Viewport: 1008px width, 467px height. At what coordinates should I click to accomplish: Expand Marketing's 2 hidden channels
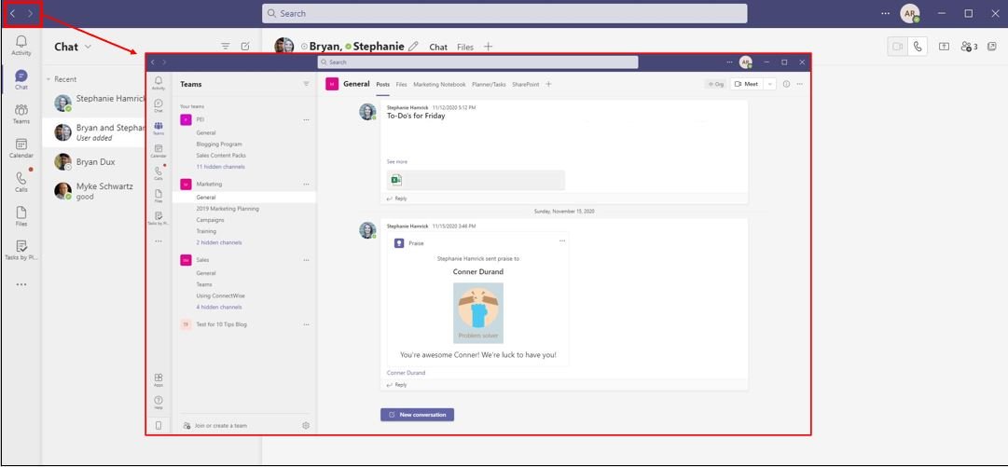coord(219,242)
